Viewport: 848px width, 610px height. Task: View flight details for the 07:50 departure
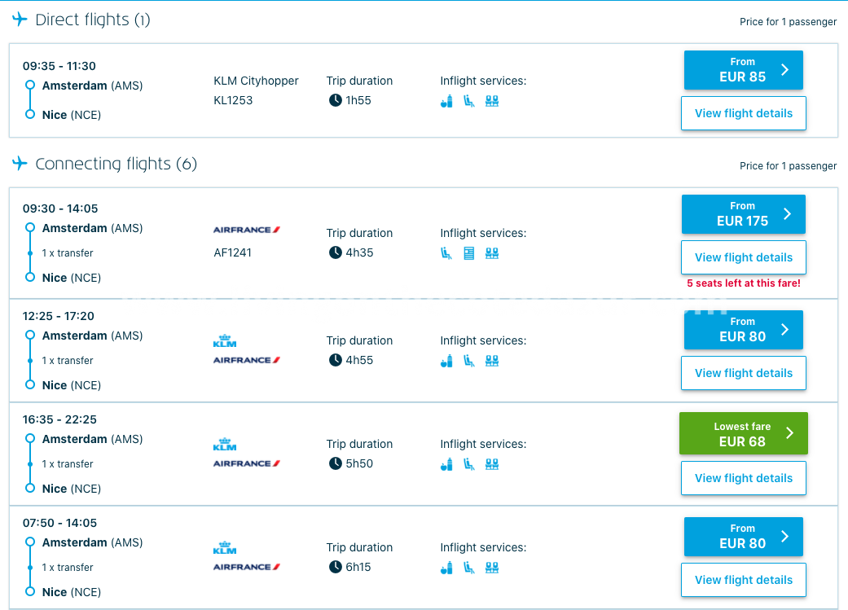click(743, 580)
